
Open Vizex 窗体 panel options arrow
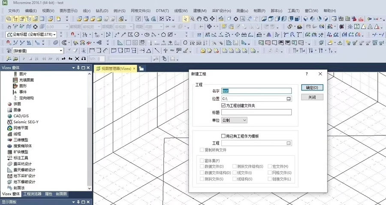pos(73,67)
